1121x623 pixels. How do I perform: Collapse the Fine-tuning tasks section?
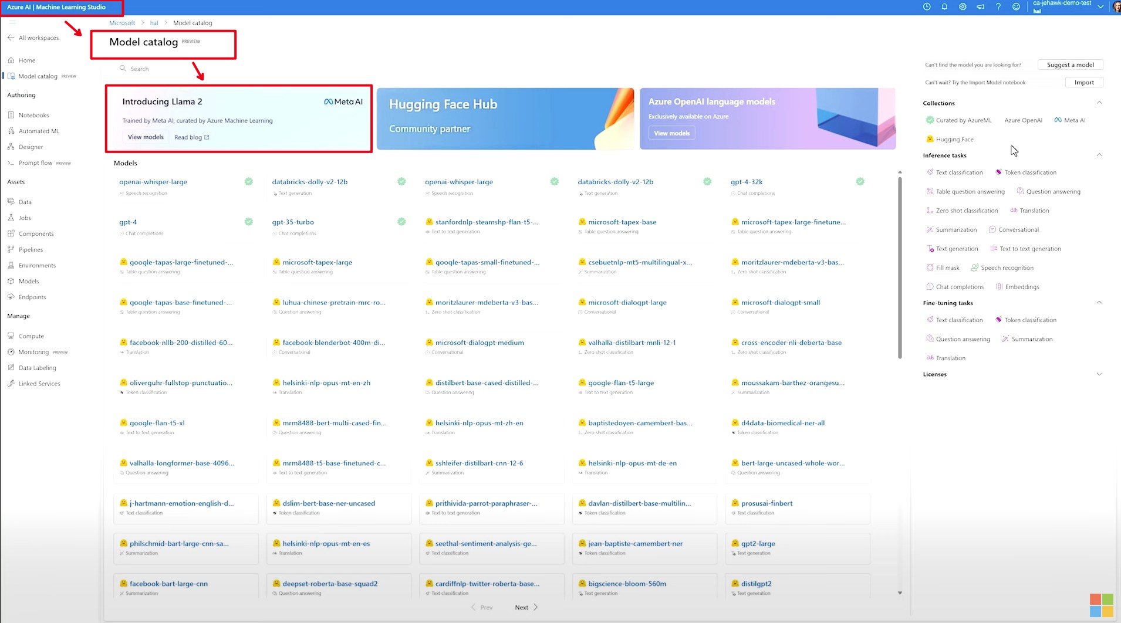pos(1099,303)
